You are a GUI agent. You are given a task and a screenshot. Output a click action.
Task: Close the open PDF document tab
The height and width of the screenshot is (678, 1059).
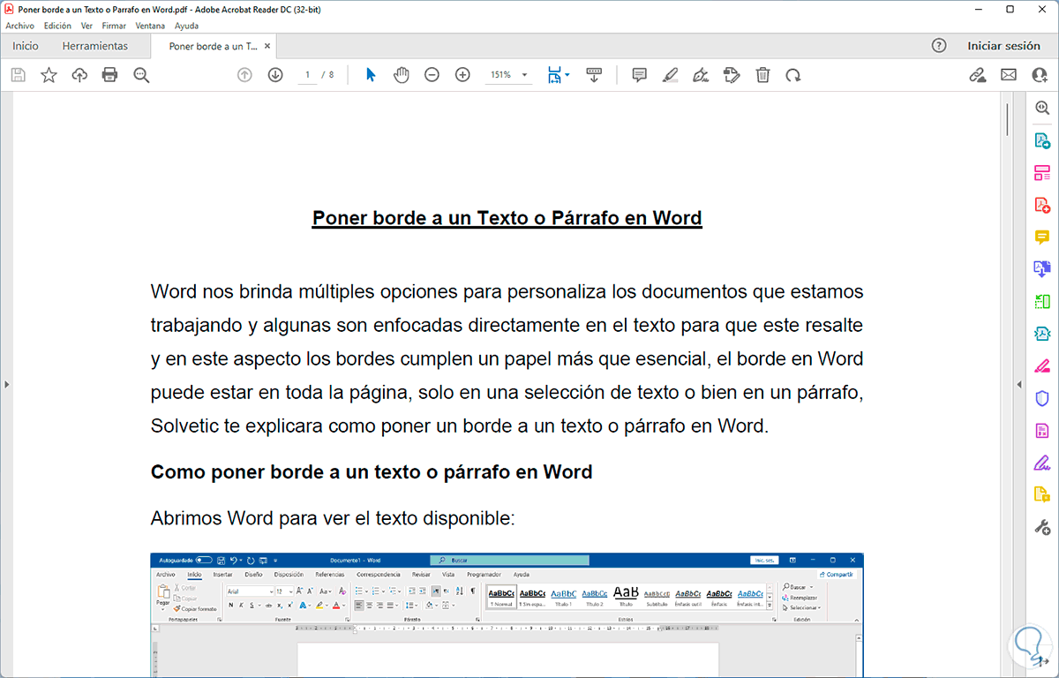(268, 46)
